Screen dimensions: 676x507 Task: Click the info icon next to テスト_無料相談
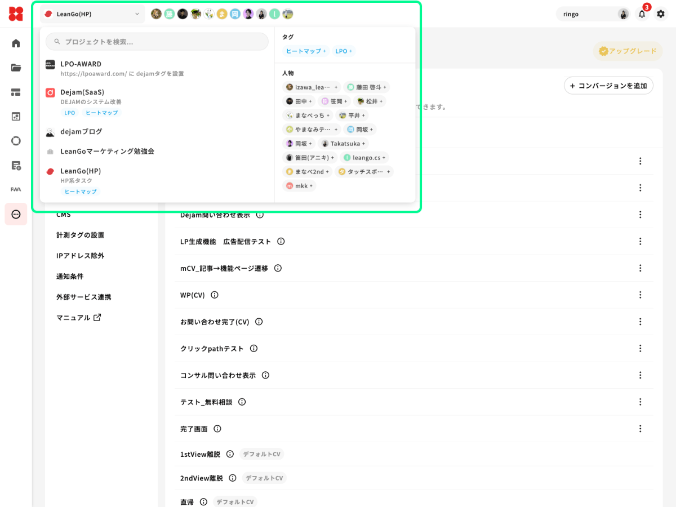click(242, 402)
